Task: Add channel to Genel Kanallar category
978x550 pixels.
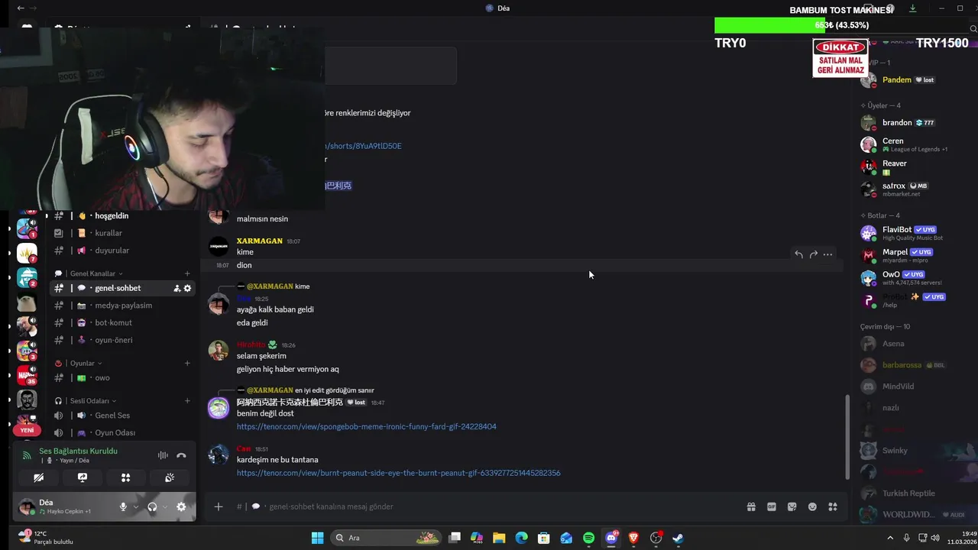Action: click(x=187, y=273)
